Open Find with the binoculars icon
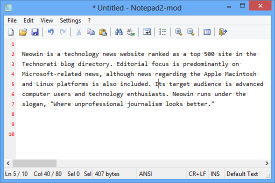This screenshot has height=183, width=275. (x=118, y=32)
